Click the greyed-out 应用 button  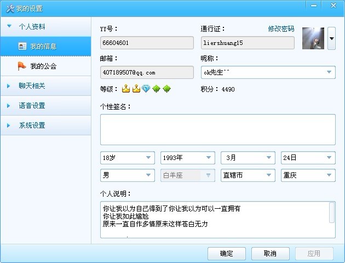click(314, 253)
